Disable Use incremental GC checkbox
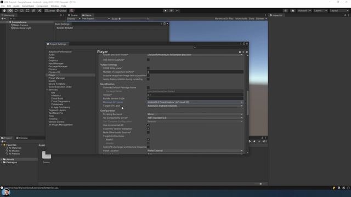 (x=148, y=125)
